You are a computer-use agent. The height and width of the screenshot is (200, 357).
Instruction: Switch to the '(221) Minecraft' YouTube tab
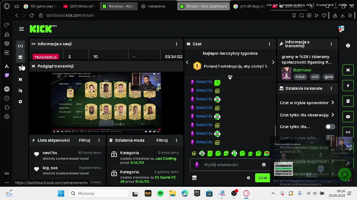[x=80, y=6]
